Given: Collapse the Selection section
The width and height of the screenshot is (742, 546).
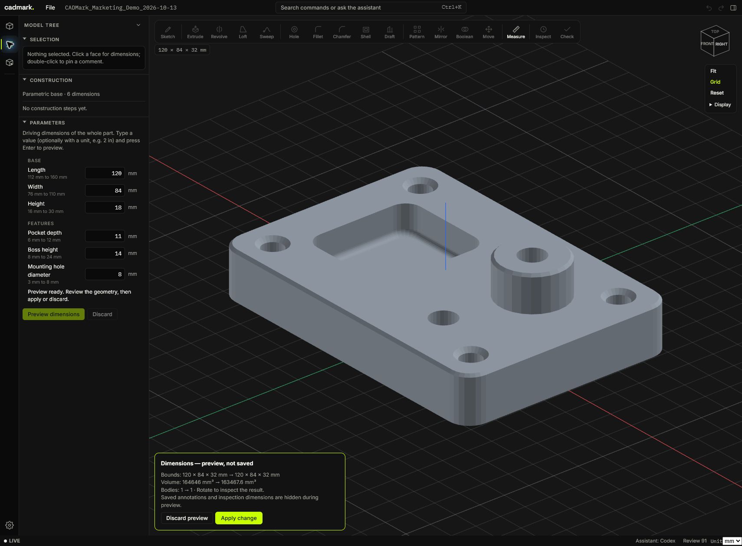Looking at the screenshot, I should pyautogui.click(x=25, y=39).
